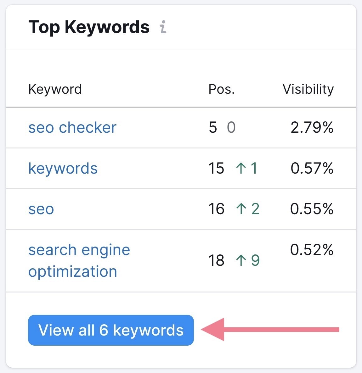Click the Pos. column header
362x373 pixels.
[222, 89]
